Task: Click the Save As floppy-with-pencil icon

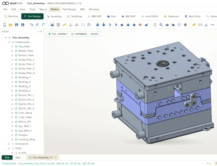Action: tap(23, 25)
